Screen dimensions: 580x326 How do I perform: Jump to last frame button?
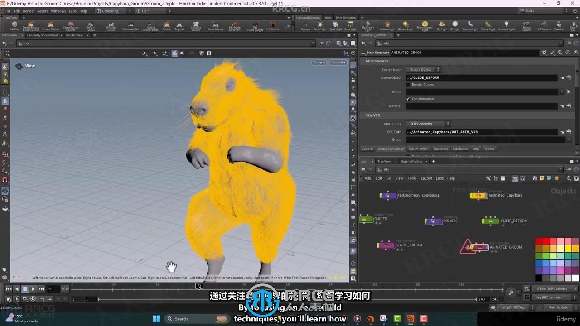[41, 289]
